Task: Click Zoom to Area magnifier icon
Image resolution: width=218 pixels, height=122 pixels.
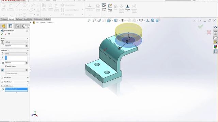Action: tap(94, 20)
